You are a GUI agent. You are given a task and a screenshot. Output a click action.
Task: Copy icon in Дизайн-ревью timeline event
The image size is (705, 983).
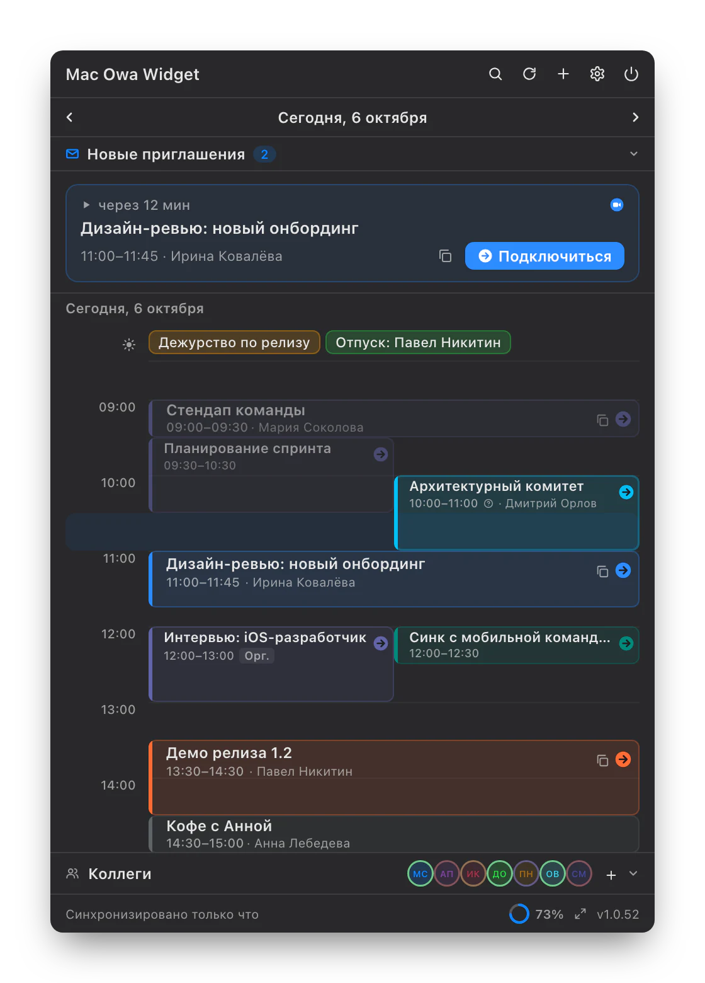point(602,571)
